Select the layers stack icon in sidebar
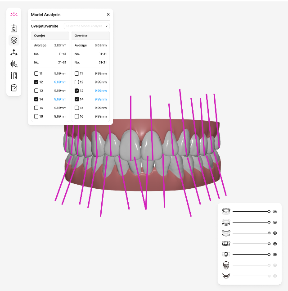288x291 pixels. (x=14, y=40)
